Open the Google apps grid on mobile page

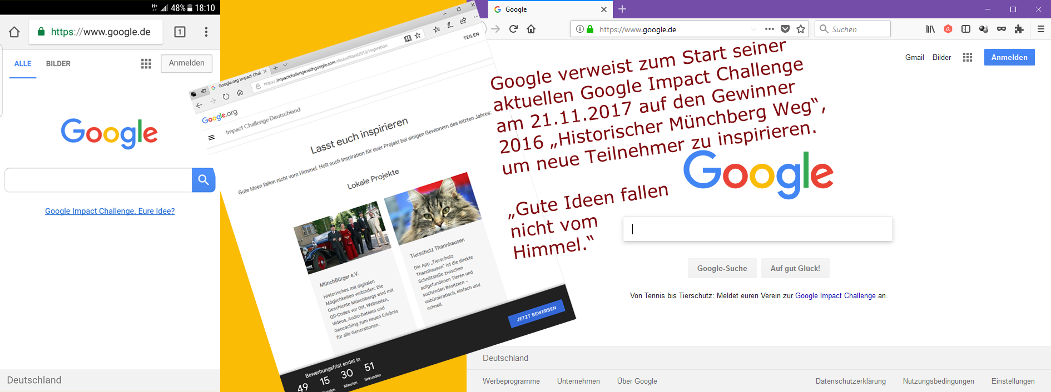coord(146,64)
